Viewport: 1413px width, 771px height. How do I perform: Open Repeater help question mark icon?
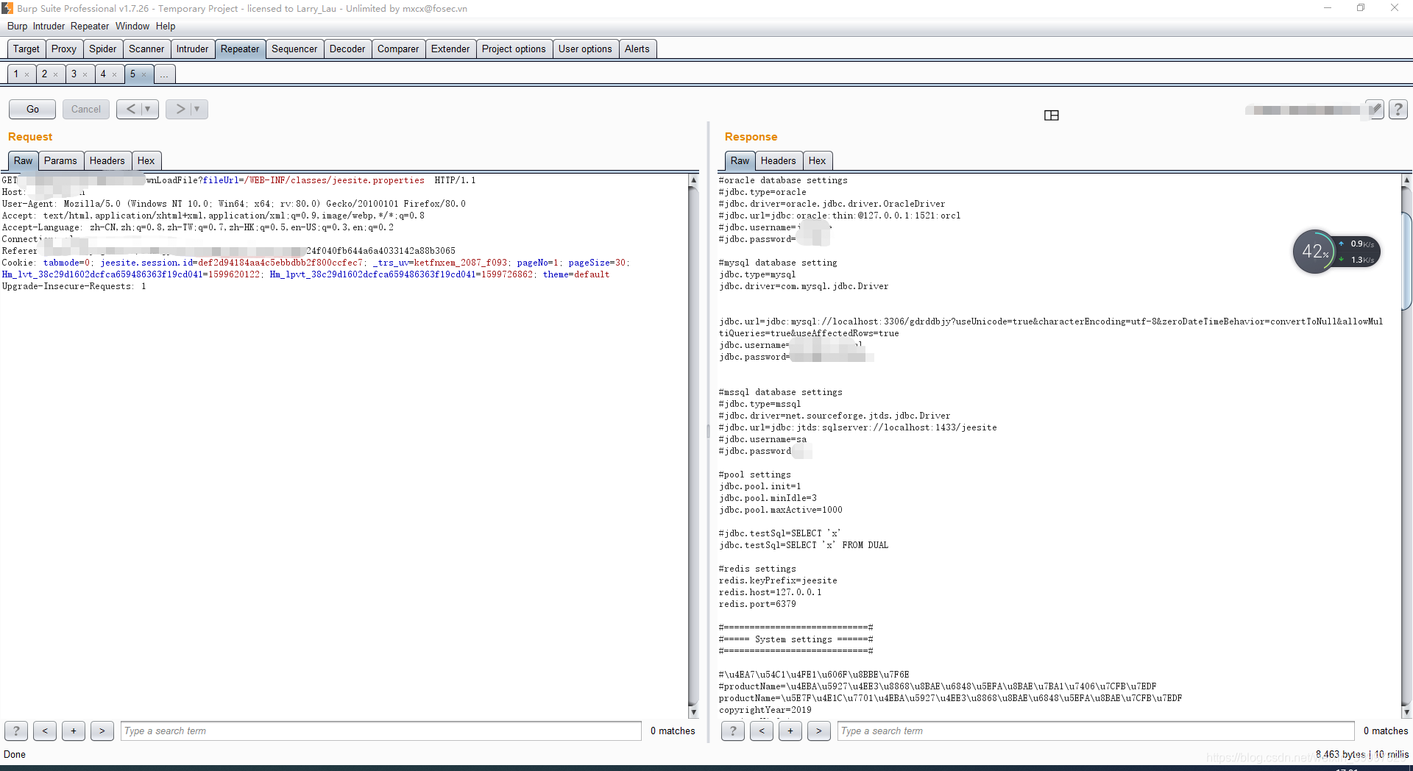click(x=1398, y=110)
